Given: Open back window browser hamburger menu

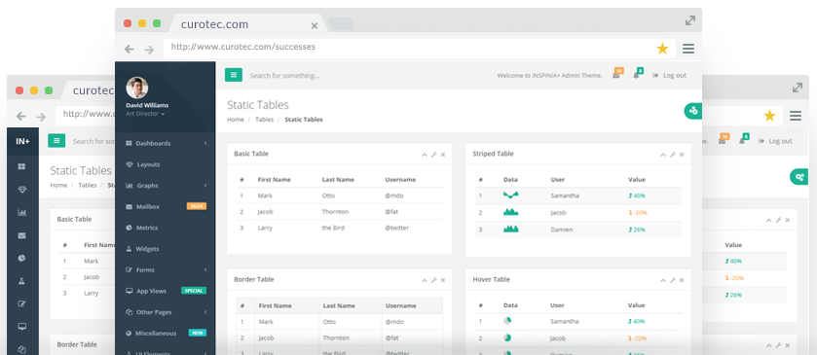Looking at the screenshot, I should click(796, 116).
